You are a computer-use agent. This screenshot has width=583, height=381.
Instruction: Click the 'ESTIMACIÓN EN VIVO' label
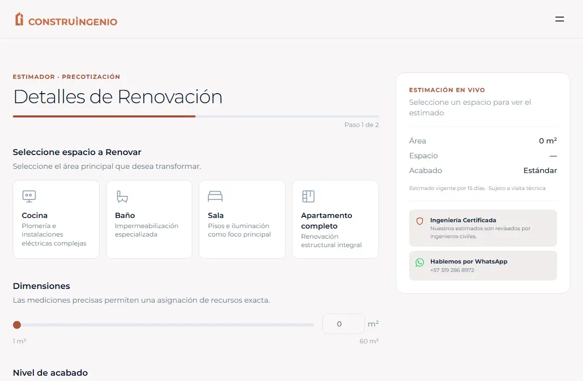pos(447,90)
